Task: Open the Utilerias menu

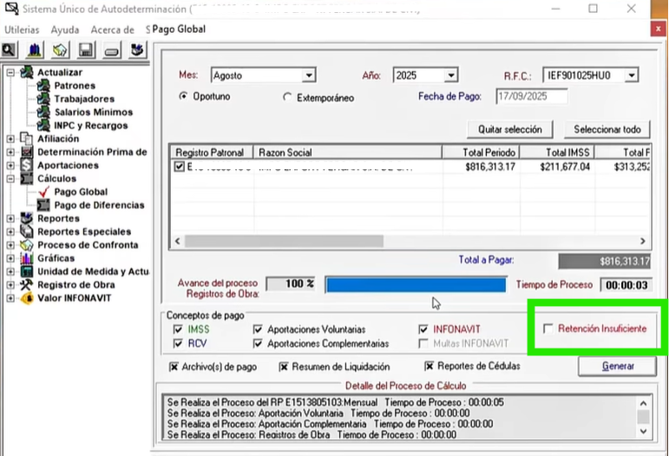Action: pyautogui.click(x=22, y=29)
